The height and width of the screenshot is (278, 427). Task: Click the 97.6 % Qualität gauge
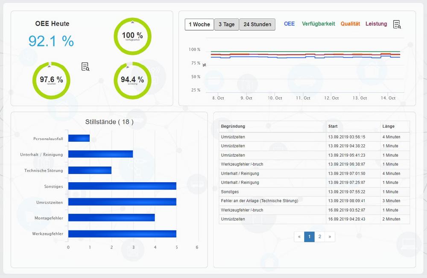point(51,80)
